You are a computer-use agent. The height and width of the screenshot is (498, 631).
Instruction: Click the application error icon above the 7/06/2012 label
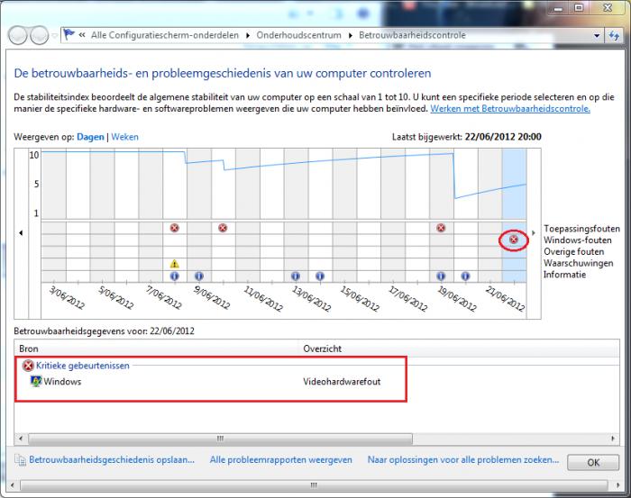[x=174, y=228]
